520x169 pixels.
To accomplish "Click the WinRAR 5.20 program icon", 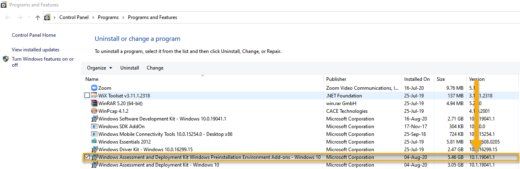I will (x=94, y=103).
